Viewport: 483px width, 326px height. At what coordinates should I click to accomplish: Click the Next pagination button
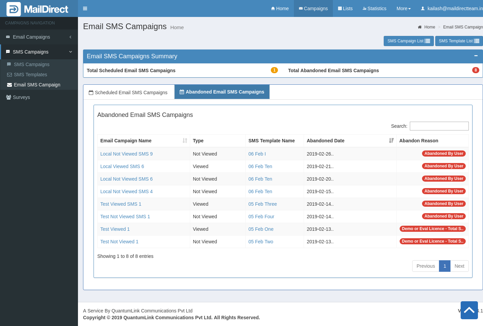459,266
